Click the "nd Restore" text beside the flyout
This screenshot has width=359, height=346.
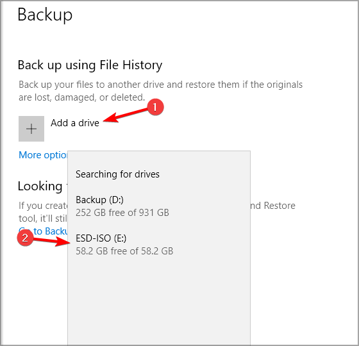[272, 206]
